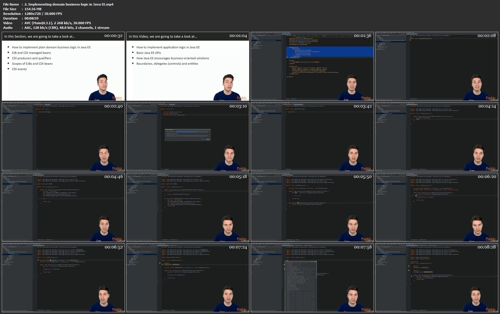The image size is (500, 314).
Task: Click bullet 'EJB and CDI managed beans'
Action: click(x=31, y=53)
